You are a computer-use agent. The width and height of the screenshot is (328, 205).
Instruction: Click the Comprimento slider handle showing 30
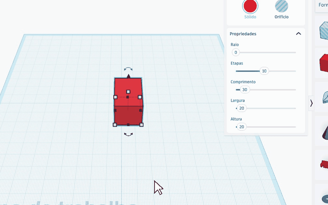click(245, 90)
